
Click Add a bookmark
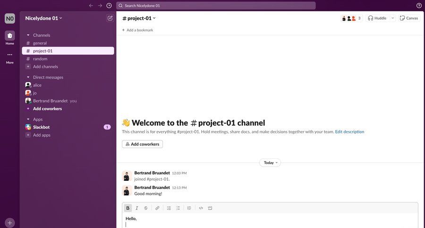137,30
